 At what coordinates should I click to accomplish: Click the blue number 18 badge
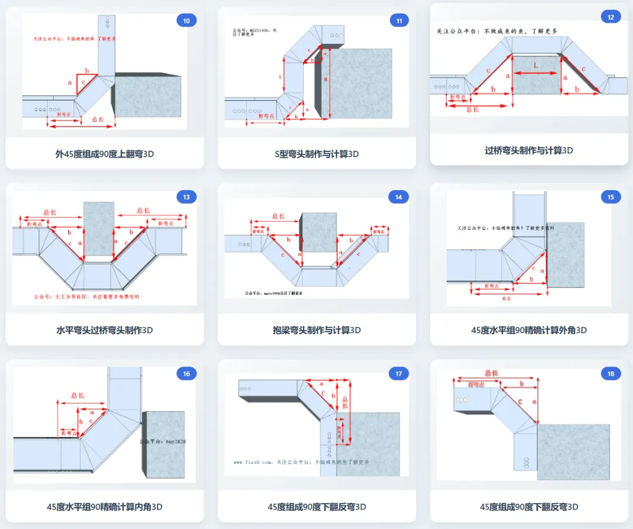611,374
